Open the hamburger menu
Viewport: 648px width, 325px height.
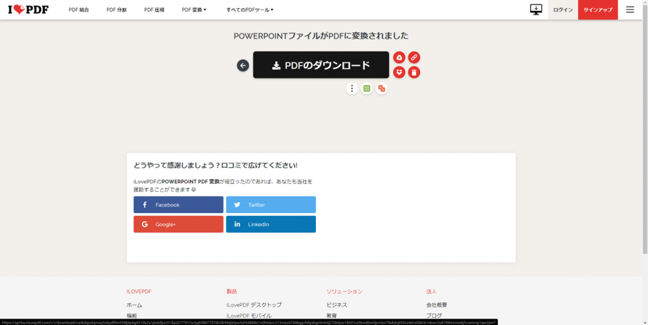pos(630,9)
